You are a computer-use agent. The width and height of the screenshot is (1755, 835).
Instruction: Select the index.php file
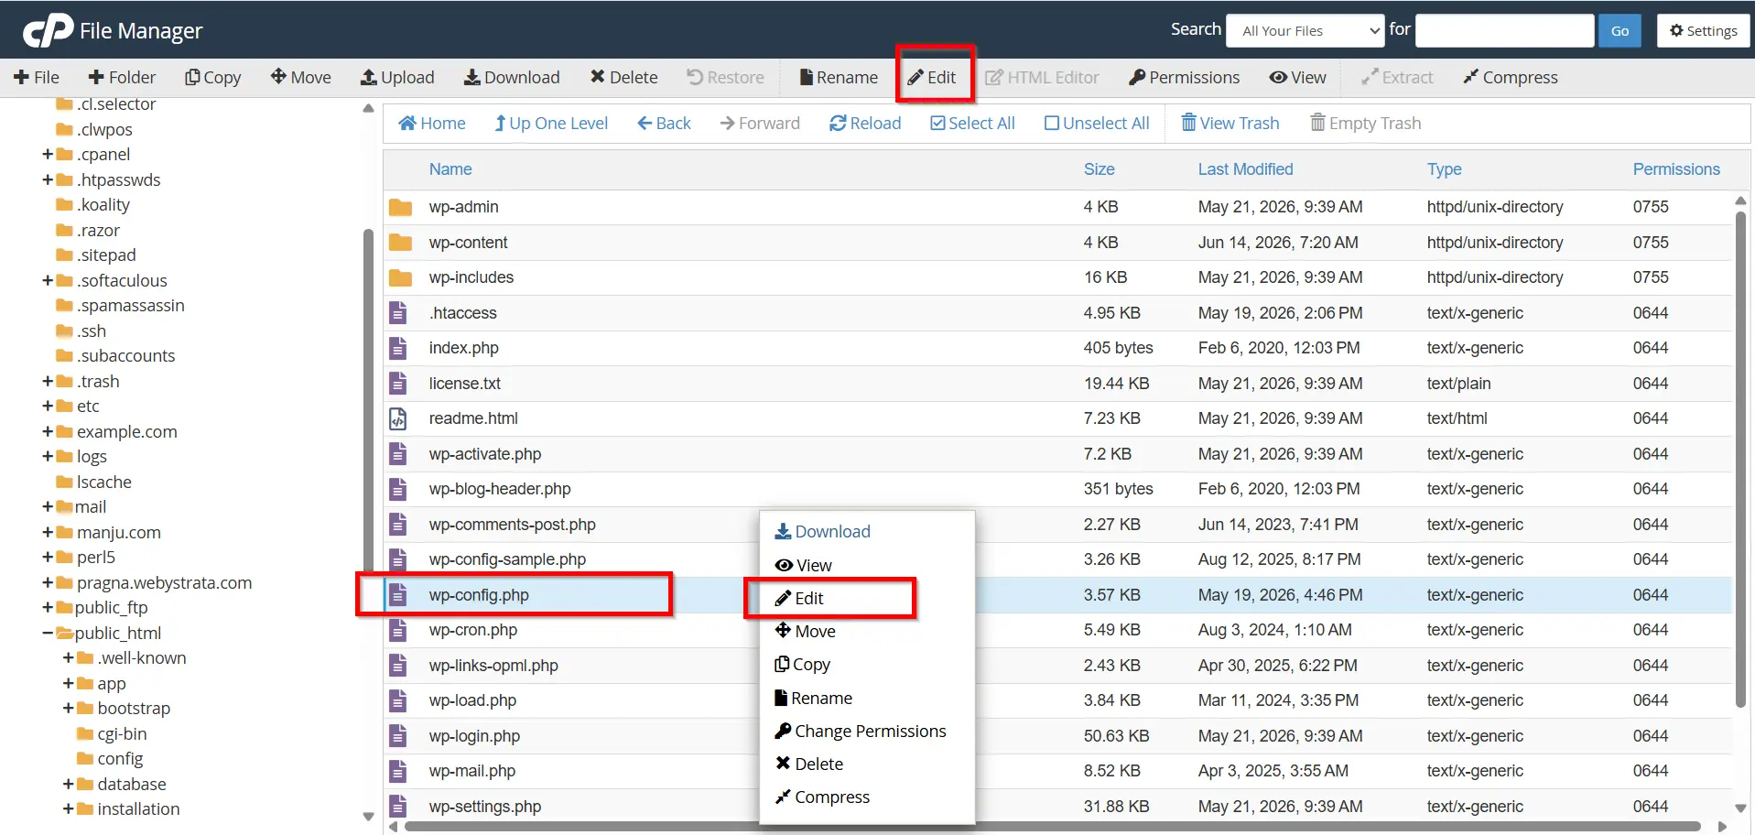(463, 348)
